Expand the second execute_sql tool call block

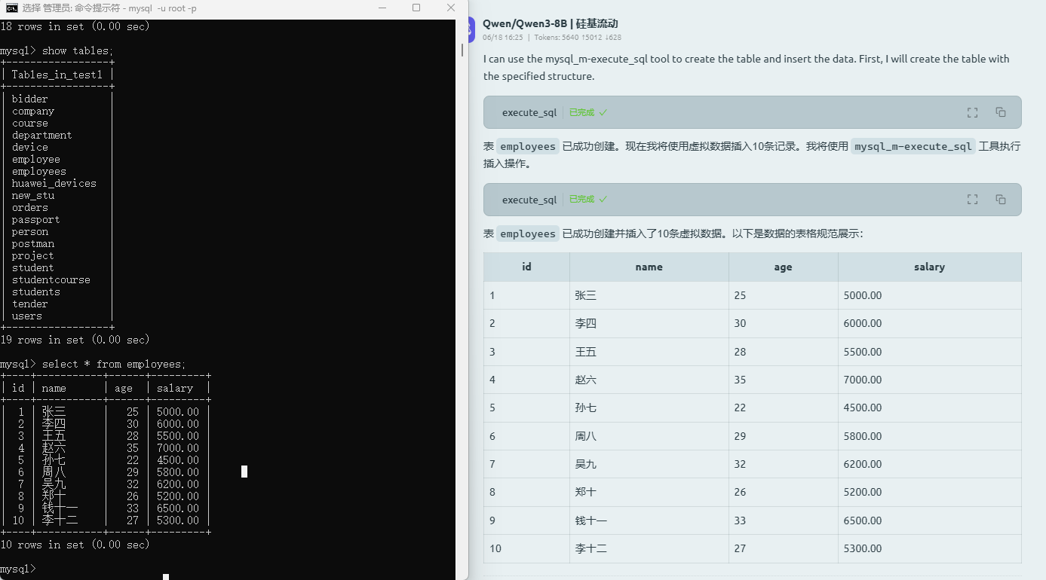tap(528, 199)
